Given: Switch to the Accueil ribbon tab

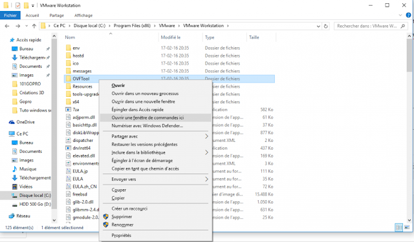Looking at the screenshot, I should 32,15.
